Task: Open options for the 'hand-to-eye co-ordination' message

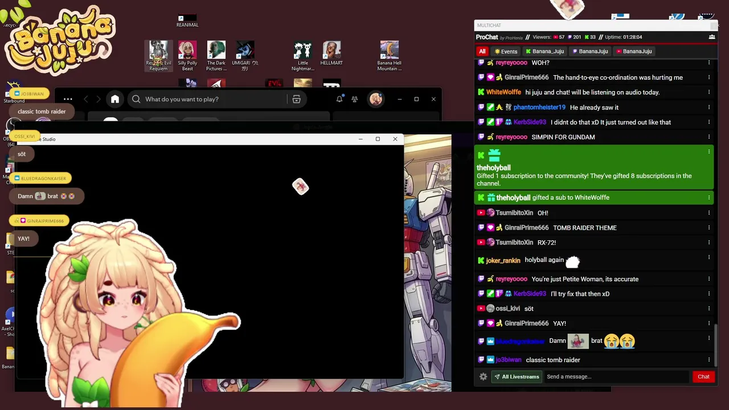Action: coord(709,77)
